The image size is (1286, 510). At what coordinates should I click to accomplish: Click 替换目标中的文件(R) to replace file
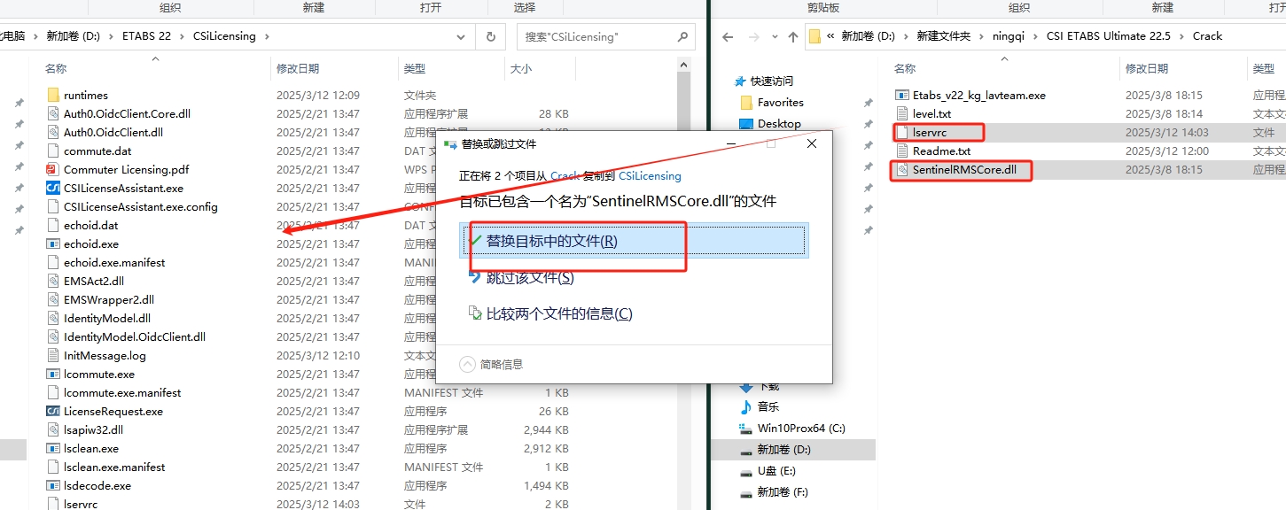pos(551,241)
